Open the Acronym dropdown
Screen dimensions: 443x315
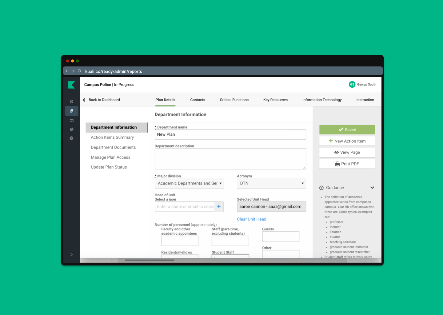[x=271, y=183]
